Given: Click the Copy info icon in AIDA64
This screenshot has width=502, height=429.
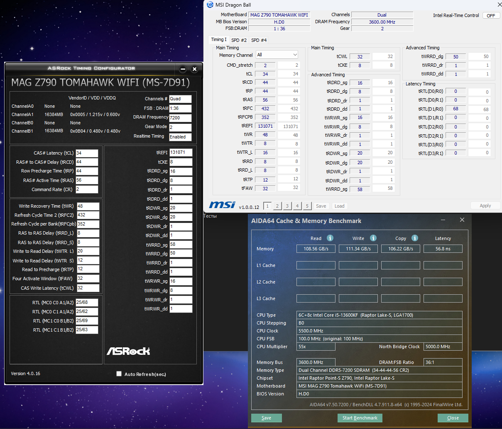Looking at the screenshot, I should (415, 238).
